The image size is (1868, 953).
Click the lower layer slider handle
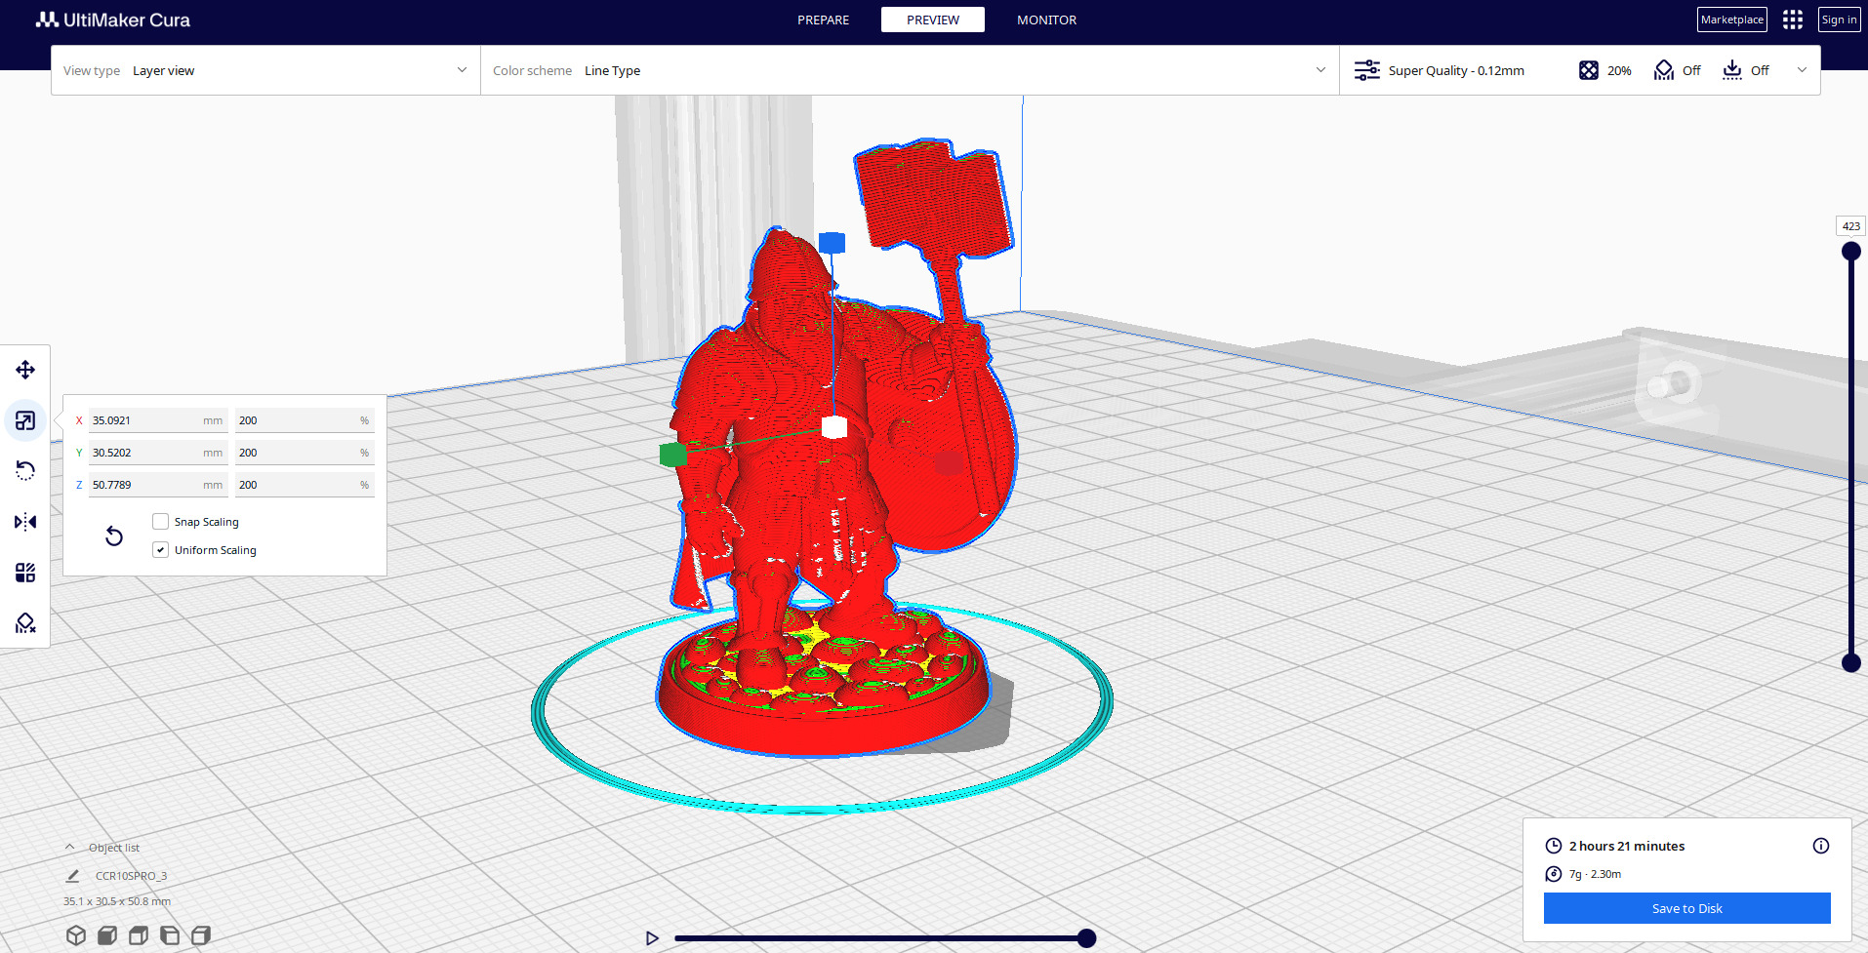[x=1850, y=663]
